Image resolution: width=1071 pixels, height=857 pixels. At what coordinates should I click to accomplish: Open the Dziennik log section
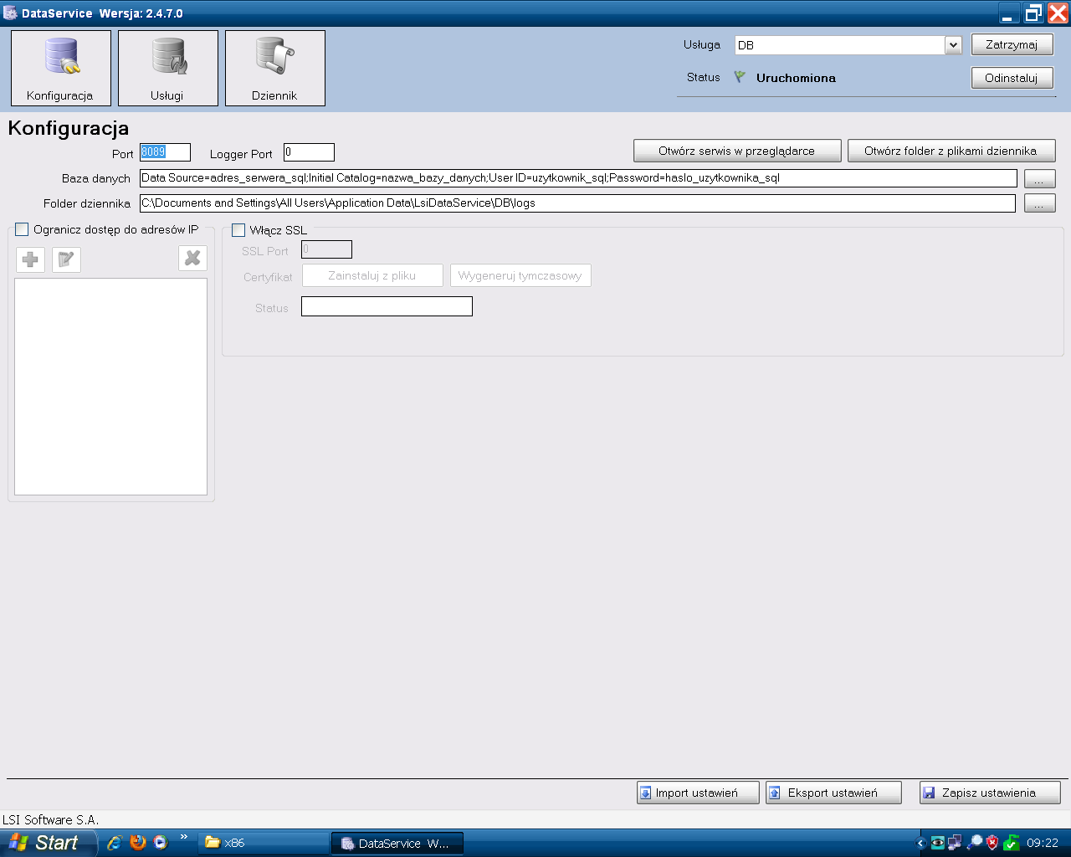pyautogui.click(x=275, y=69)
